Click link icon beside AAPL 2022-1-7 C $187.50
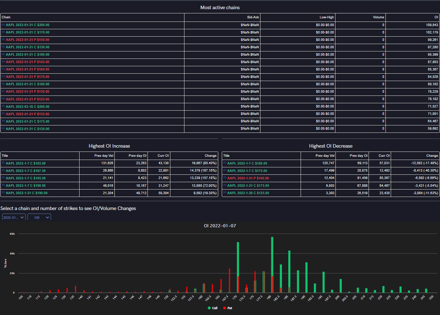This screenshot has width=440, height=315. tap(3, 171)
